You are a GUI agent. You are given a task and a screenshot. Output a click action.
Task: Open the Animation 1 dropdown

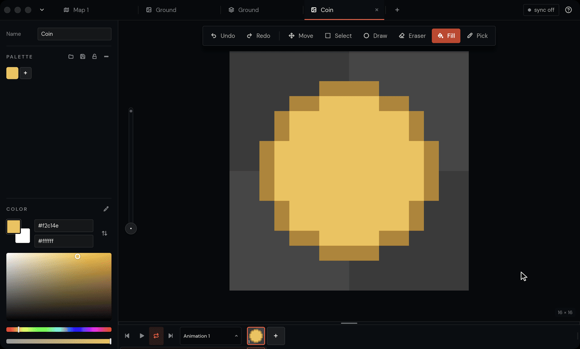tap(211, 336)
